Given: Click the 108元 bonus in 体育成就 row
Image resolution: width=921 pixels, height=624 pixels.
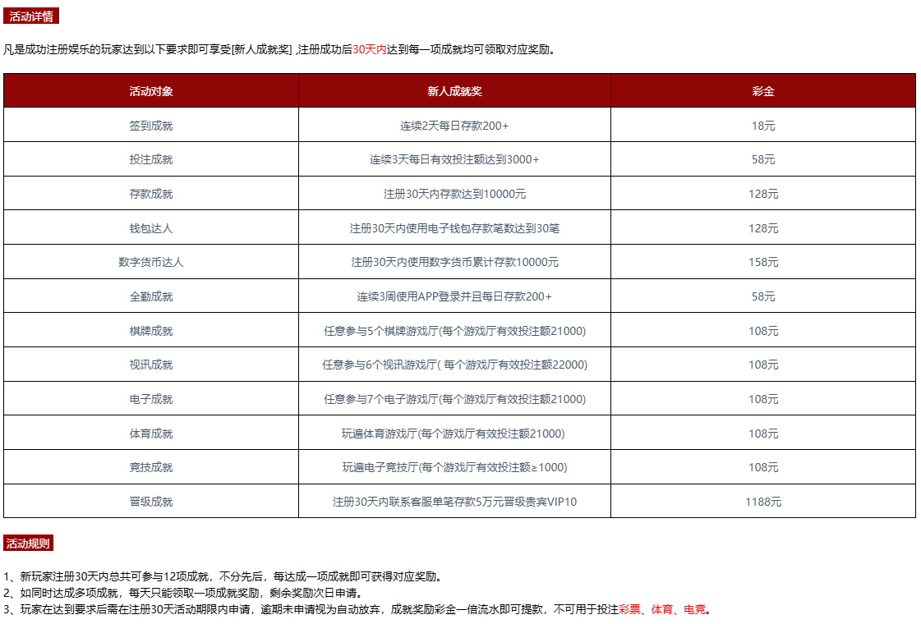Looking at the screenshot, I should [763, 434].
